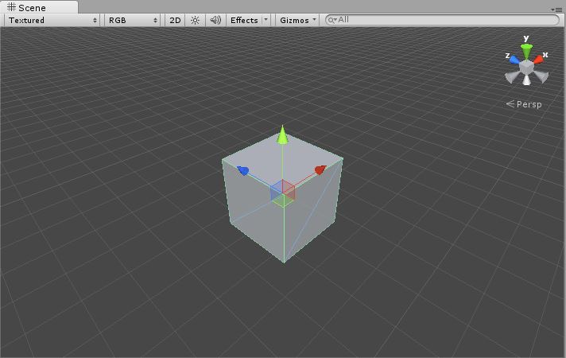566x358 pixels.
Task: Click the green plane handle on move gizmo
Action: [x=283, y=200]
